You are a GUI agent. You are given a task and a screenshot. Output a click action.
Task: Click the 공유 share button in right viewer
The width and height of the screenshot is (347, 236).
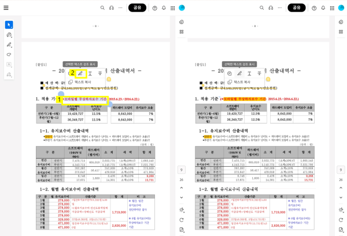297,8
